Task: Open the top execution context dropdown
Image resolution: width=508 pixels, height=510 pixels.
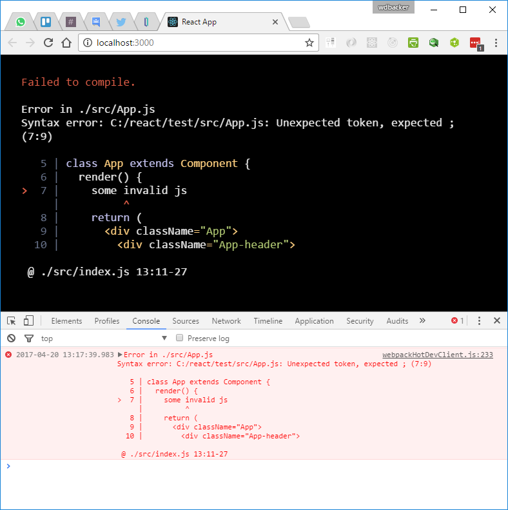Action: tap(103, 338)
